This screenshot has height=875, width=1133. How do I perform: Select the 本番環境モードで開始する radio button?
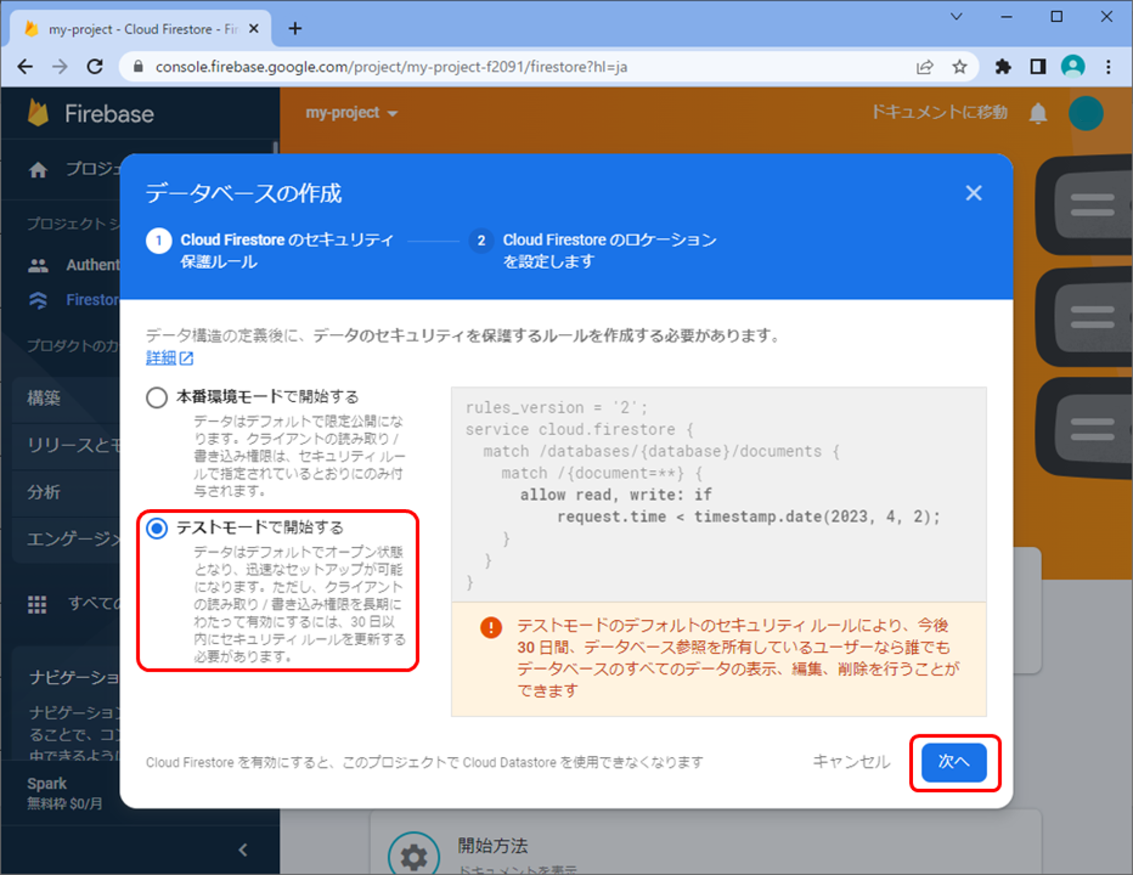[157, 397]
